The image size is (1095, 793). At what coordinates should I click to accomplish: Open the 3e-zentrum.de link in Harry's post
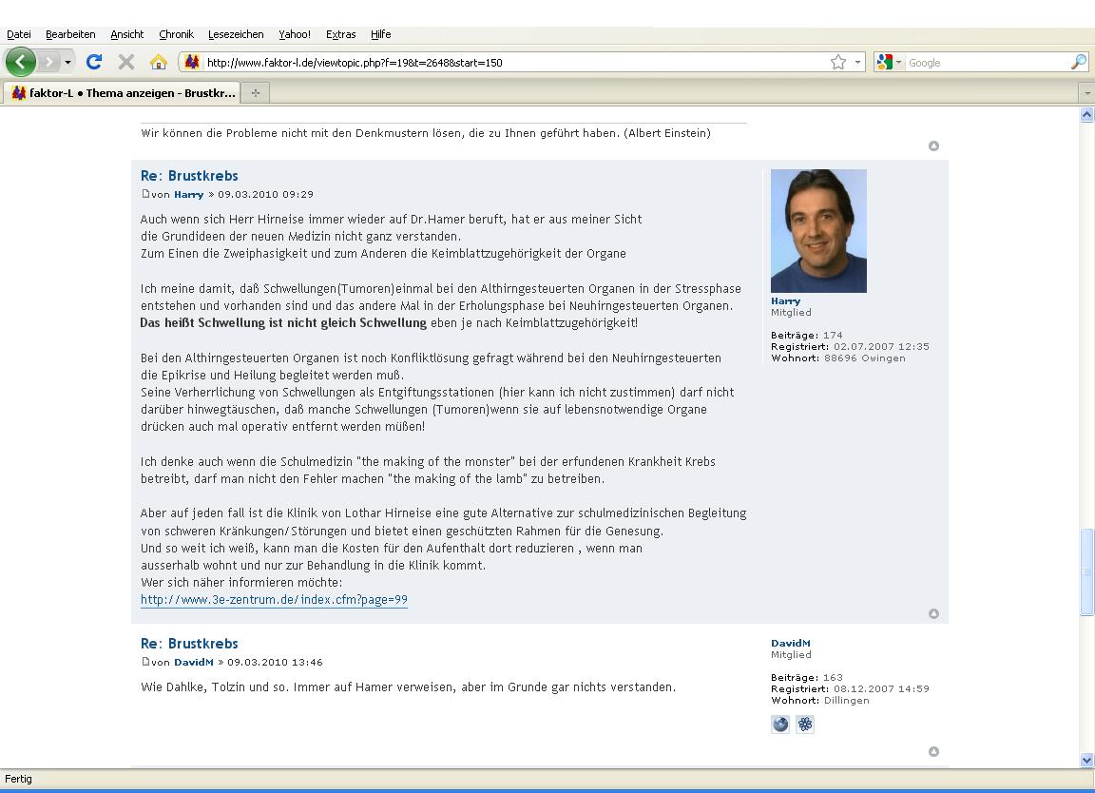click(x=274, y=600)
